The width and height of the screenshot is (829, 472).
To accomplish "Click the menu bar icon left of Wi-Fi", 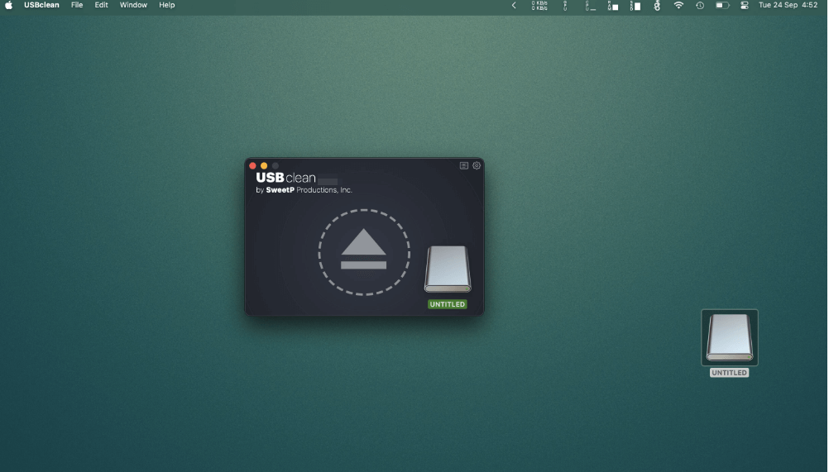I will [657, 5].
